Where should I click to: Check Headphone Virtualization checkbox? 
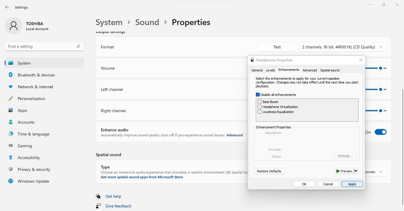pos(260,107)
